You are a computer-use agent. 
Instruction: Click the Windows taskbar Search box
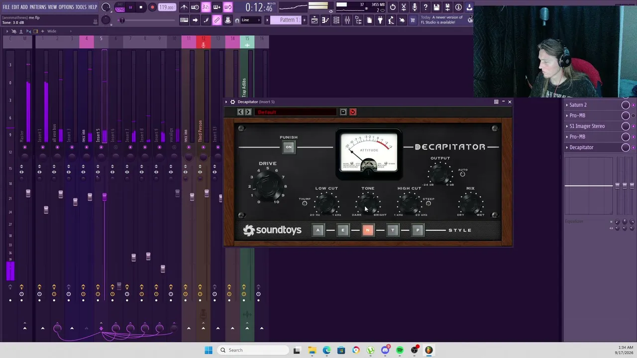click(252, 350)
